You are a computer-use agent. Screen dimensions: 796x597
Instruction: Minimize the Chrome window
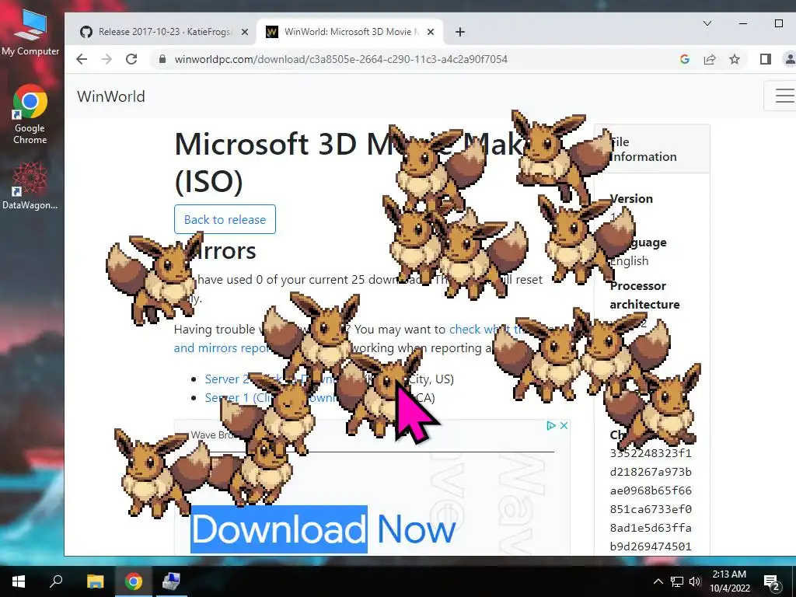[743, 23]
